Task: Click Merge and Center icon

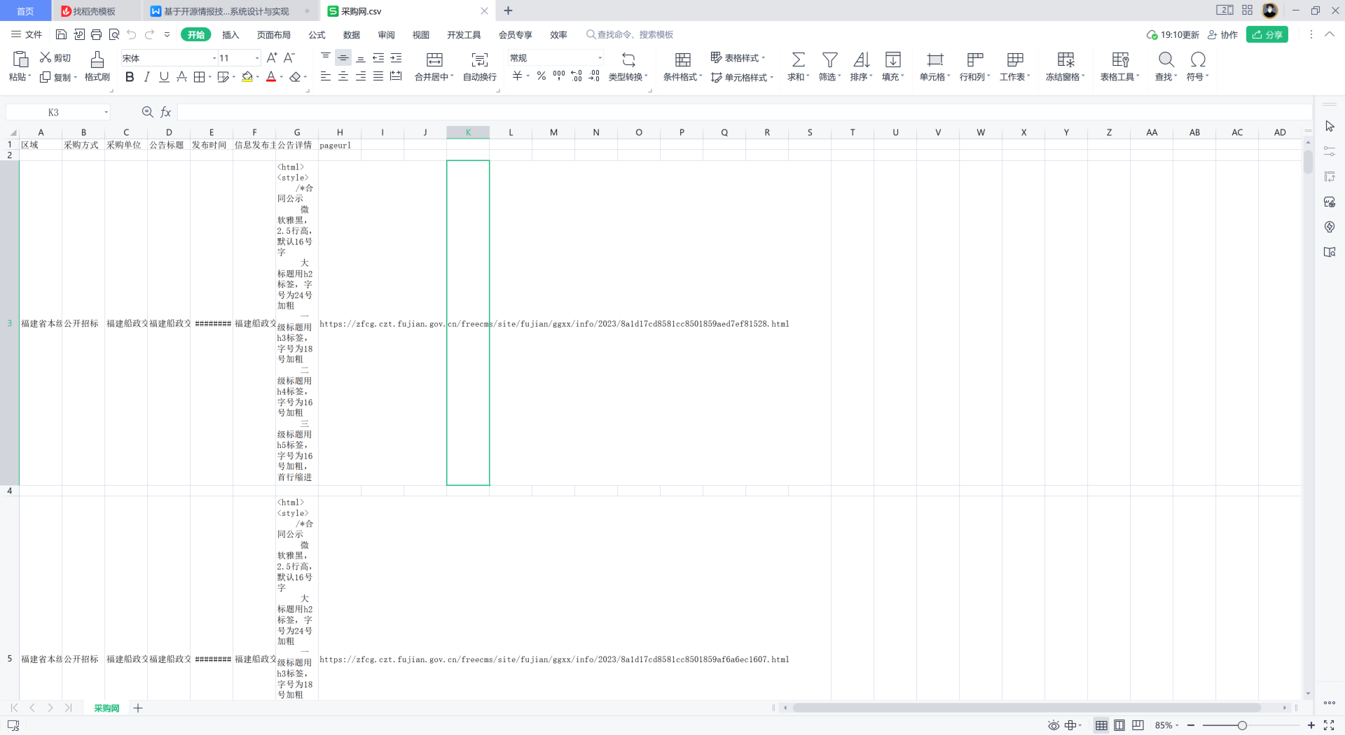Action: click(434, 59)
